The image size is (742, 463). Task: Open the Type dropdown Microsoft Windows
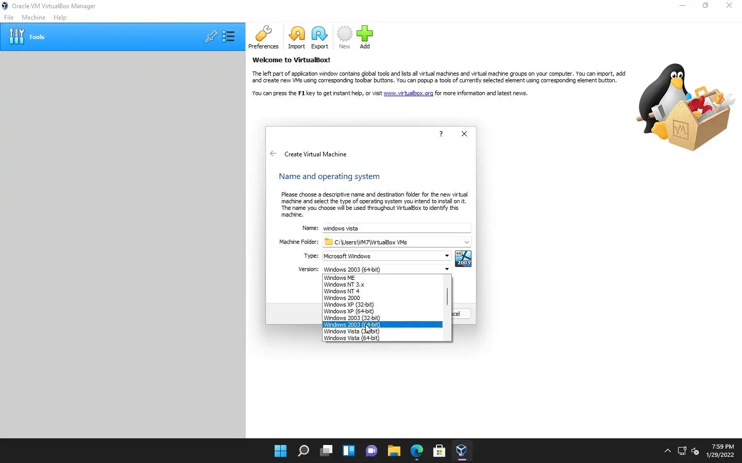click(386, 256)
